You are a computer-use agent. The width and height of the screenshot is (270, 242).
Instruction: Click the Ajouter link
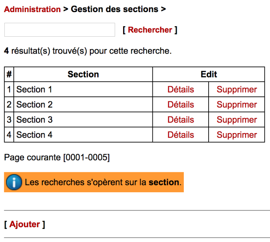click(24, 224)
